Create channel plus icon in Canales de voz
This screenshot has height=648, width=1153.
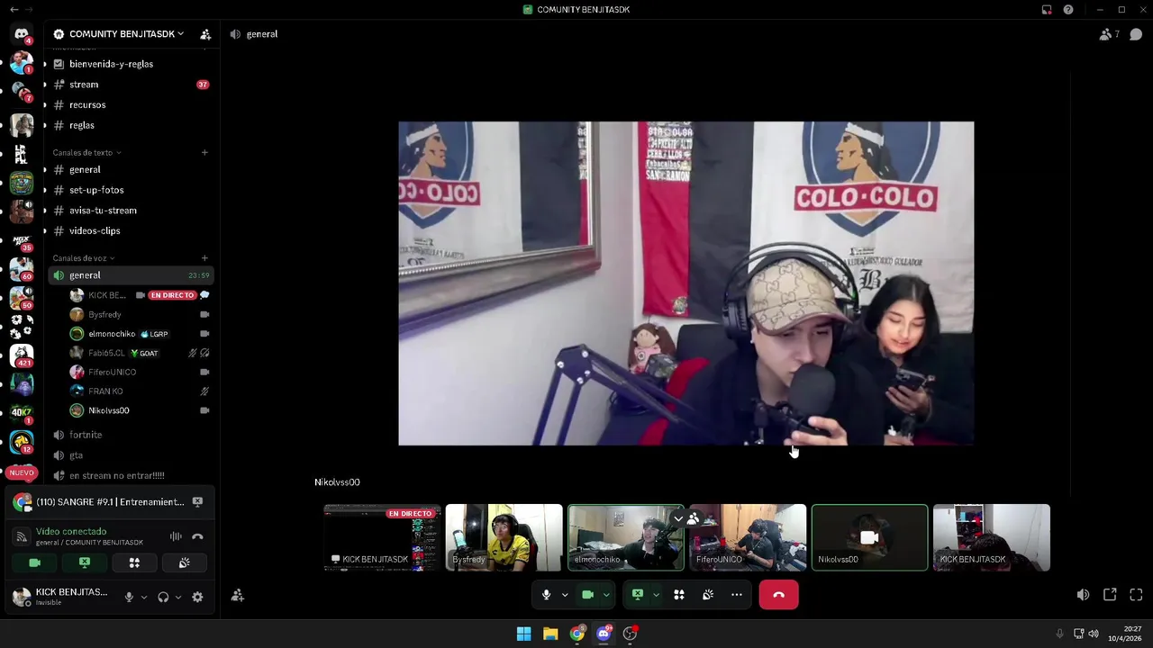coord(204,258)
